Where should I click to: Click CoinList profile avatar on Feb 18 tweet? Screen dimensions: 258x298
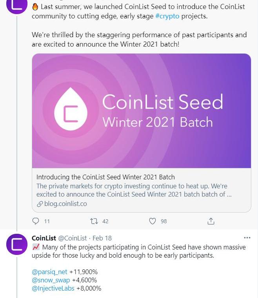(17, 244)
